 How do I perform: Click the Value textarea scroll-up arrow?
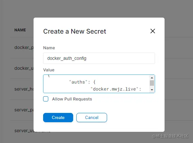(x=152, y=78)
